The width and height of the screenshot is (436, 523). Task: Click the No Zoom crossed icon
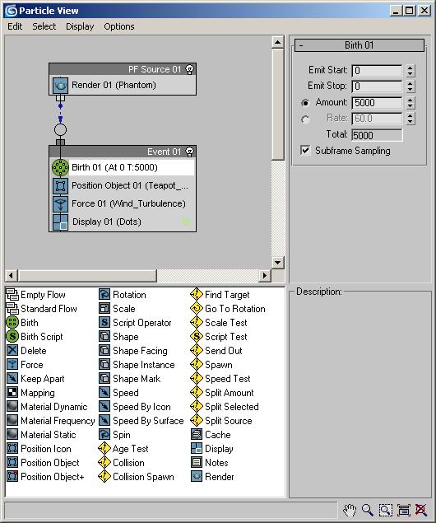coord(421,510)
